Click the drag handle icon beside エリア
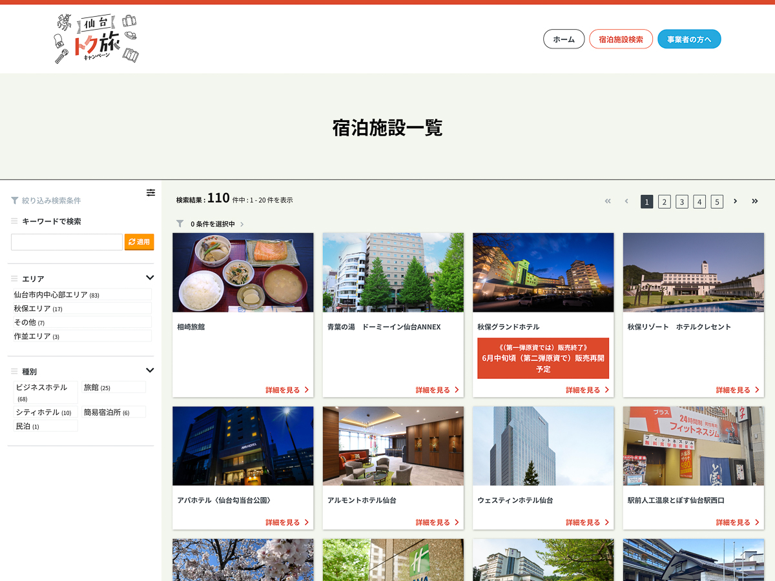This screenshot has height=581, width=775. coord(14,279)
